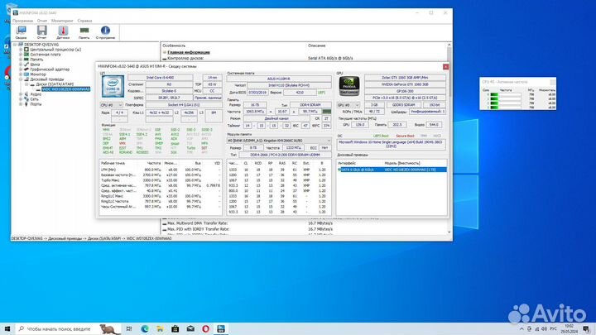Click the Zotac GTX 1060 3GB field
Viewport: 596px width, 335px height.
click(405, 78)
